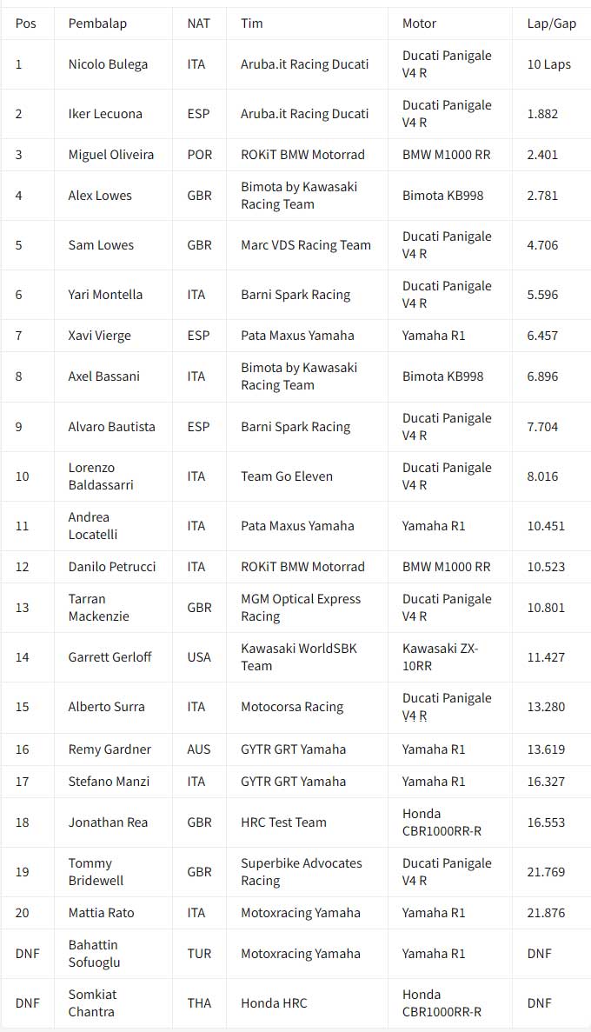Select the HRC Test Team cell
Viewport: 591px width, 1032px height.
coord(283,822)
